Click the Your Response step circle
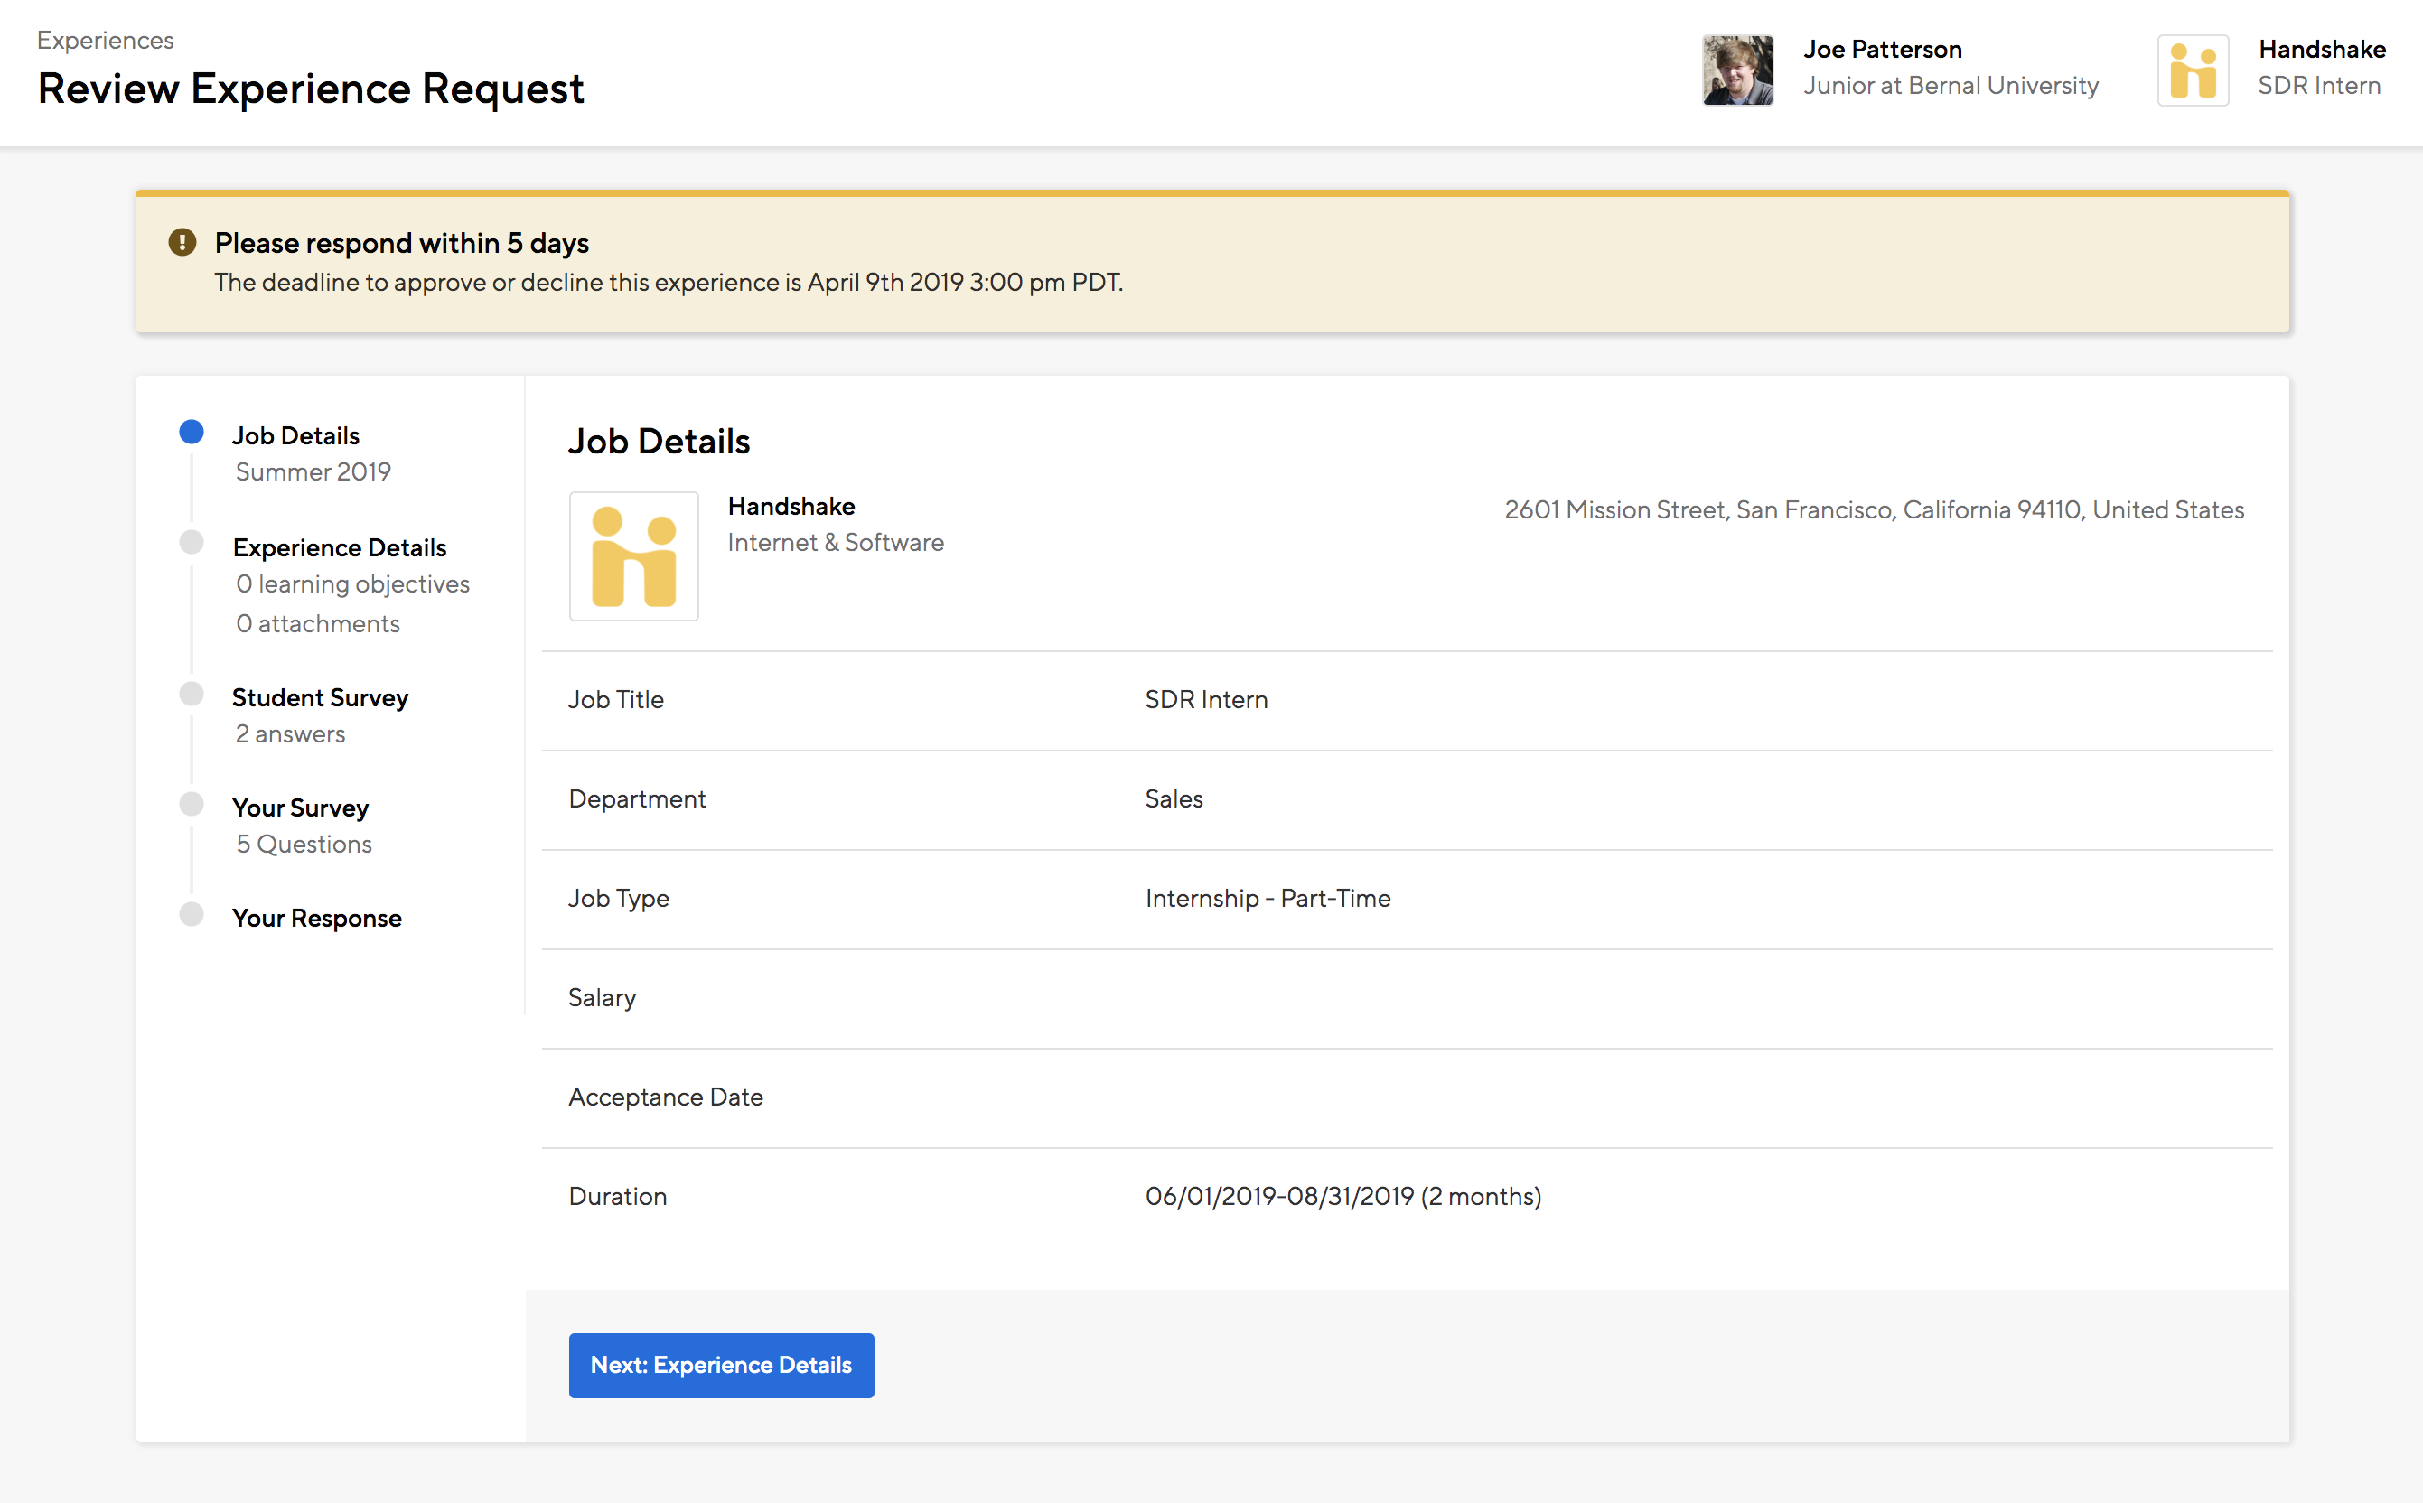The image size is (2423, 1503). click(x=191, y=914)
